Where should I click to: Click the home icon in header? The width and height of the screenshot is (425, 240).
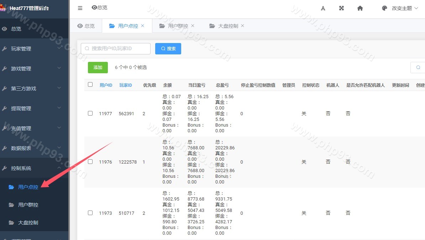(360, 8)
